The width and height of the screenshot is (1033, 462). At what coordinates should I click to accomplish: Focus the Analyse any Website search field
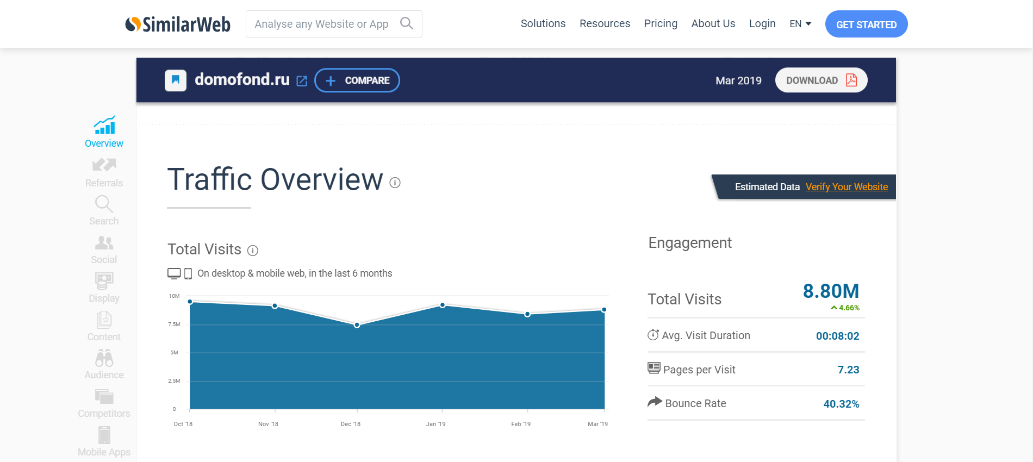click(321, 24)
